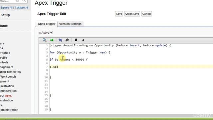
Task: Expand All sidebar sections
Action: (6, 8)
